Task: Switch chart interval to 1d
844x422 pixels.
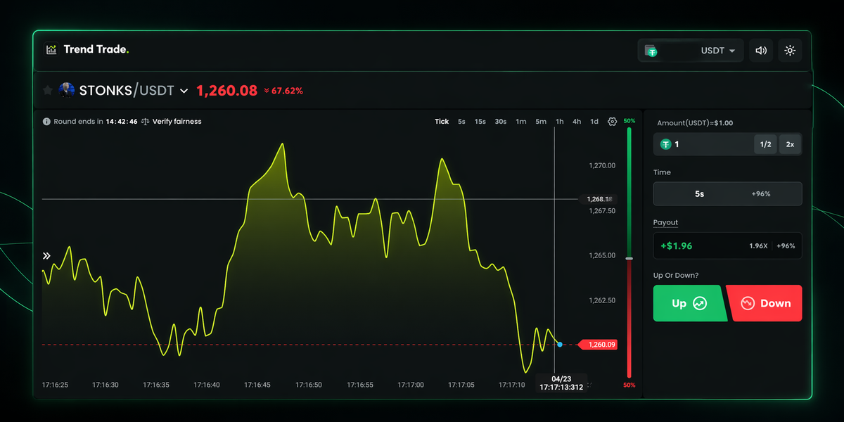Action: 594,122
